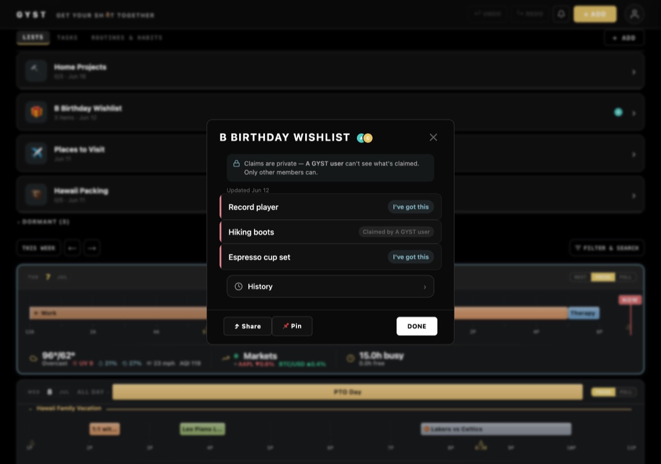Share the wishlist
The image size is (661, 464).
[x=247, y=326]
